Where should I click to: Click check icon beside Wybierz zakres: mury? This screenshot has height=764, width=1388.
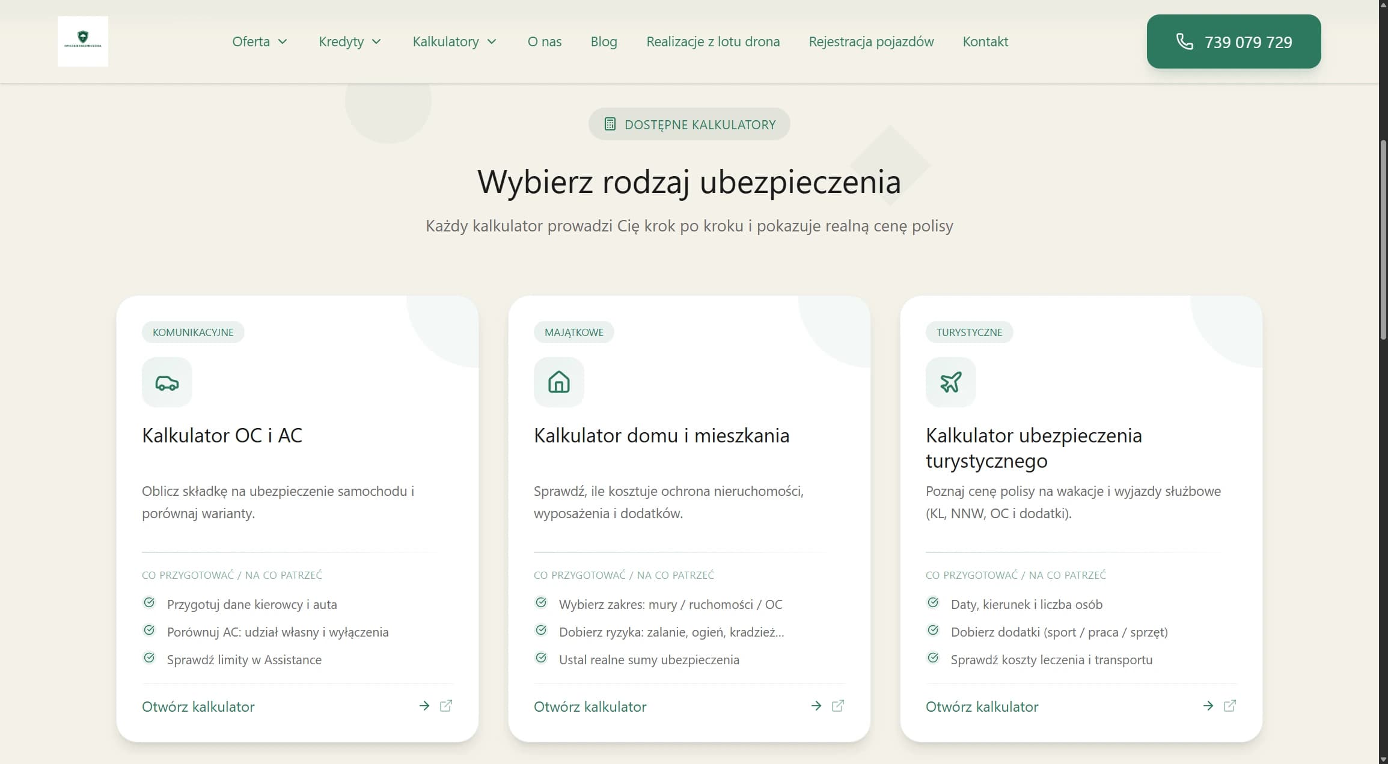pos(541,602)
